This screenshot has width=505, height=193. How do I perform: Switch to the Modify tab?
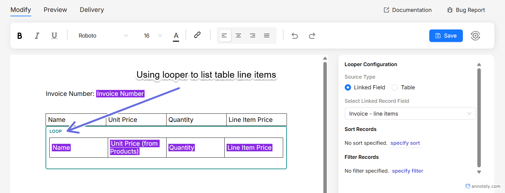(21, 10)
